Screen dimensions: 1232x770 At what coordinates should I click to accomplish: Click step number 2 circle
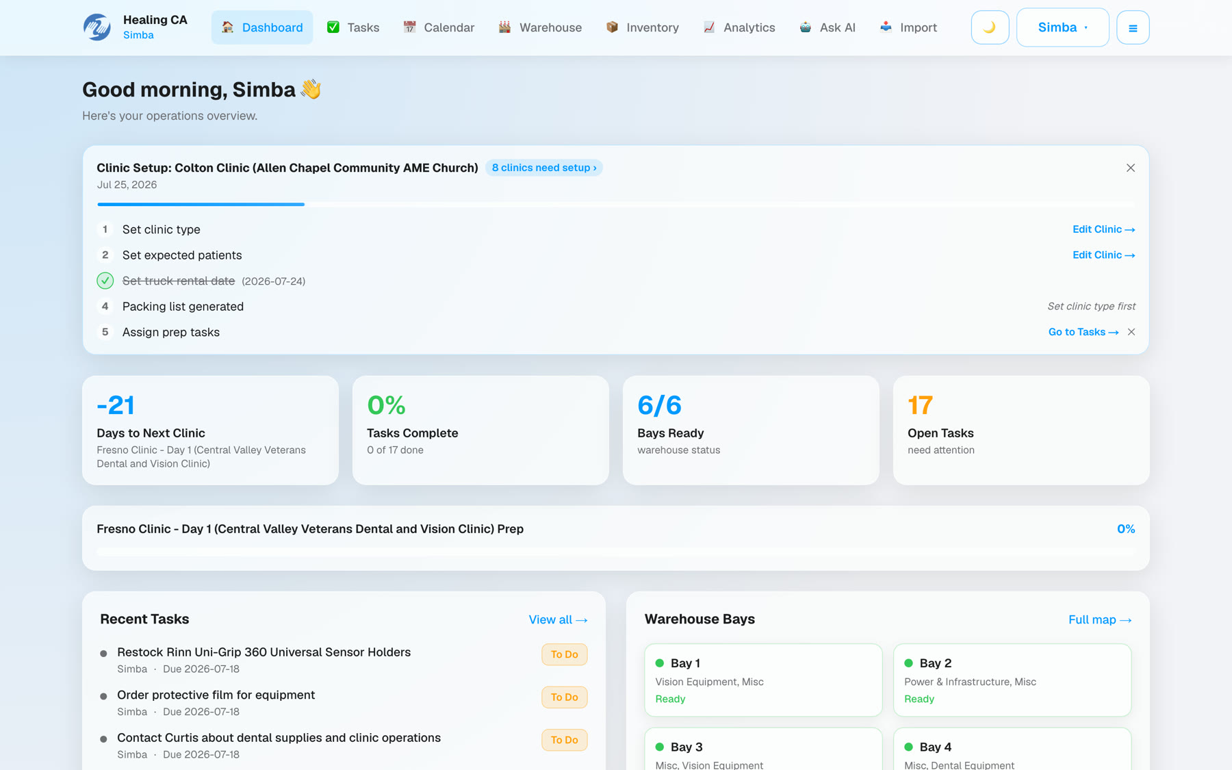coord(105,255)
